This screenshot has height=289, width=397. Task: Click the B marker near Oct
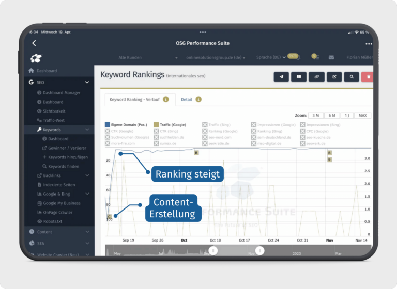(x=196, y=153)
